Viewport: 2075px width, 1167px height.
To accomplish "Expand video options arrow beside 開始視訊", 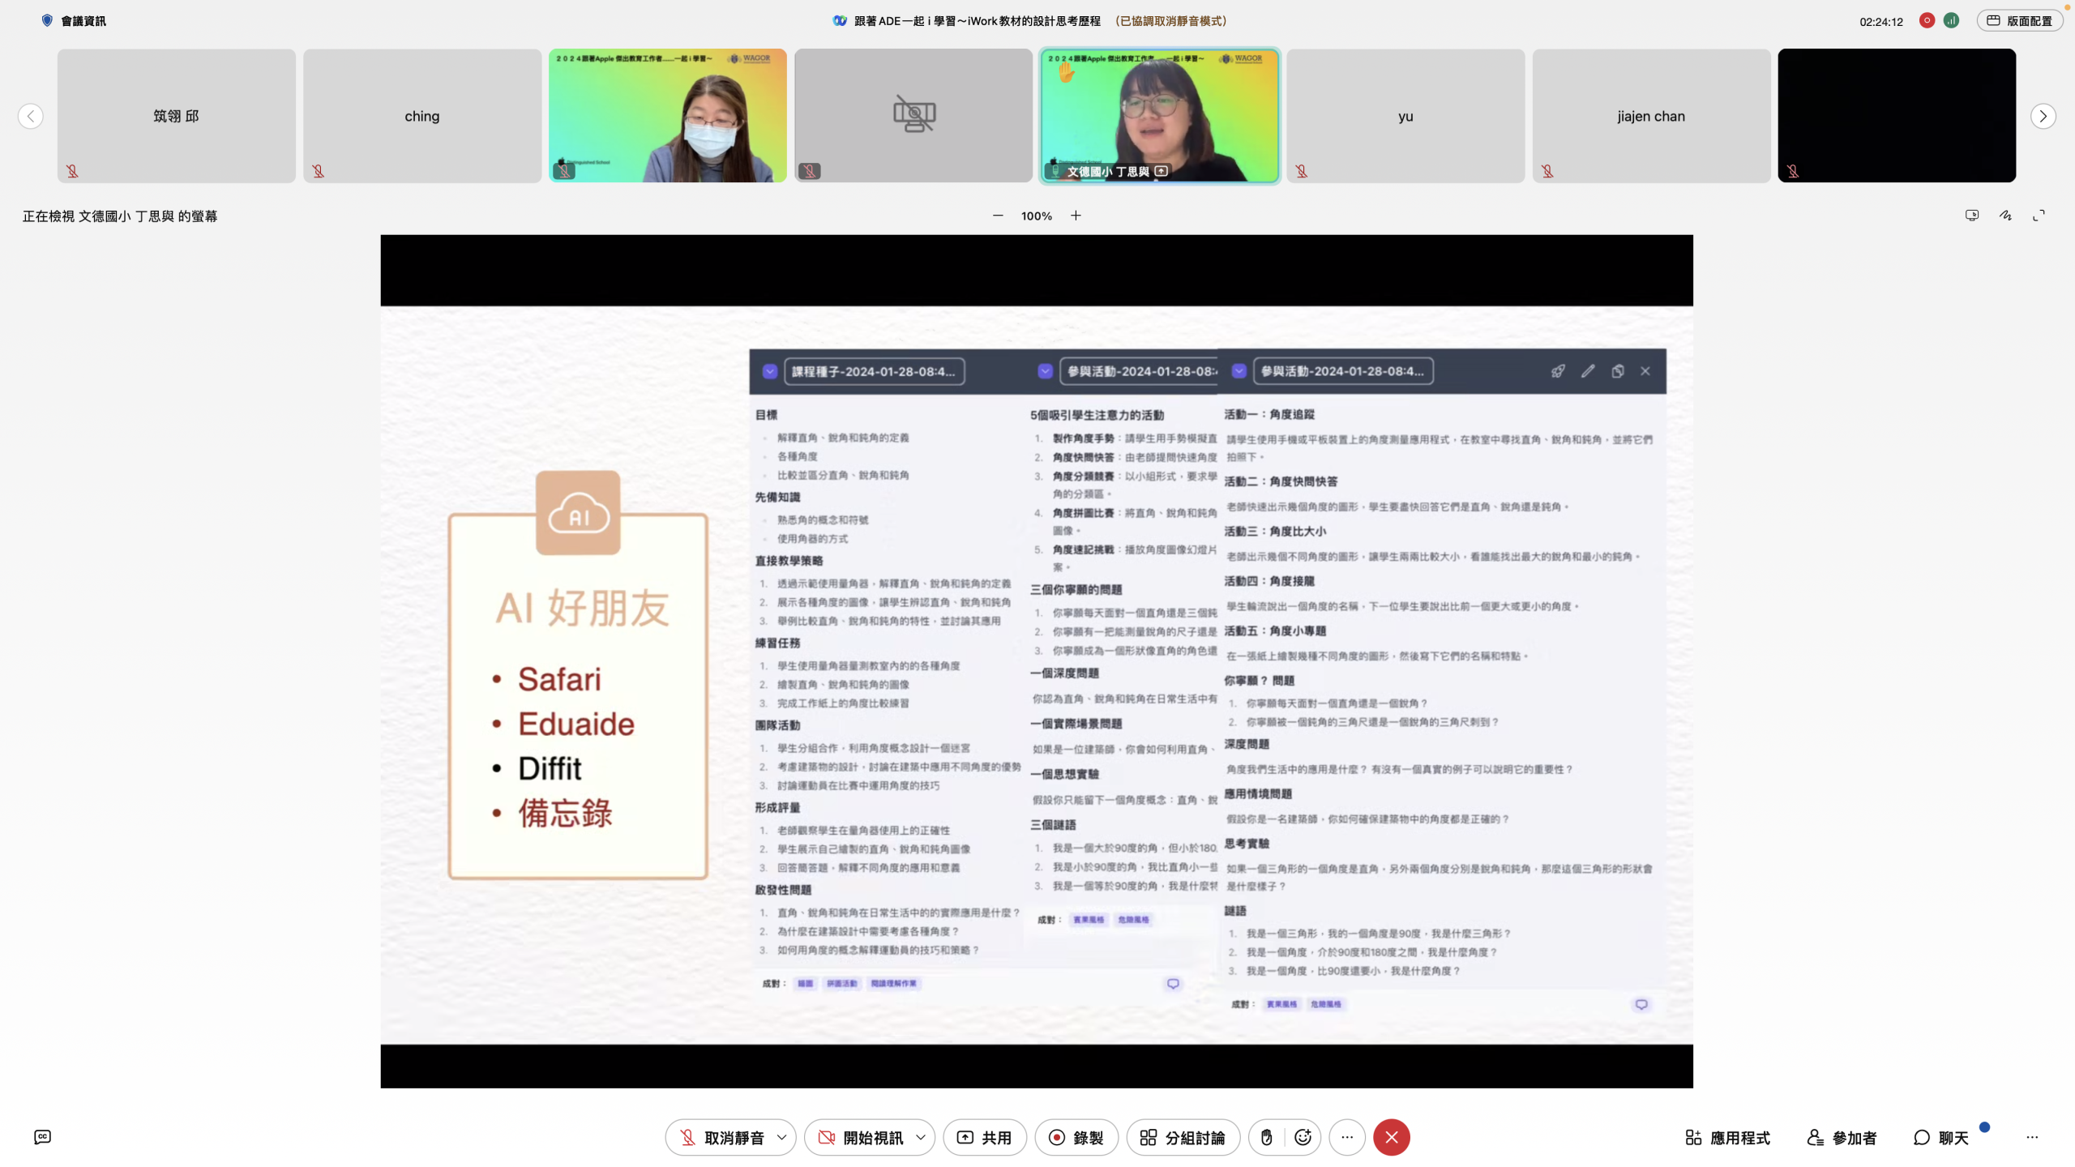I will point(921,1137).
